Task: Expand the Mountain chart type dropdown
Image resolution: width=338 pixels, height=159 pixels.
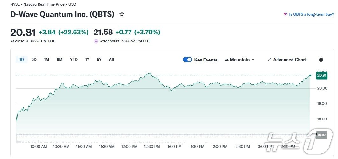Action: [x=253, y=60]
